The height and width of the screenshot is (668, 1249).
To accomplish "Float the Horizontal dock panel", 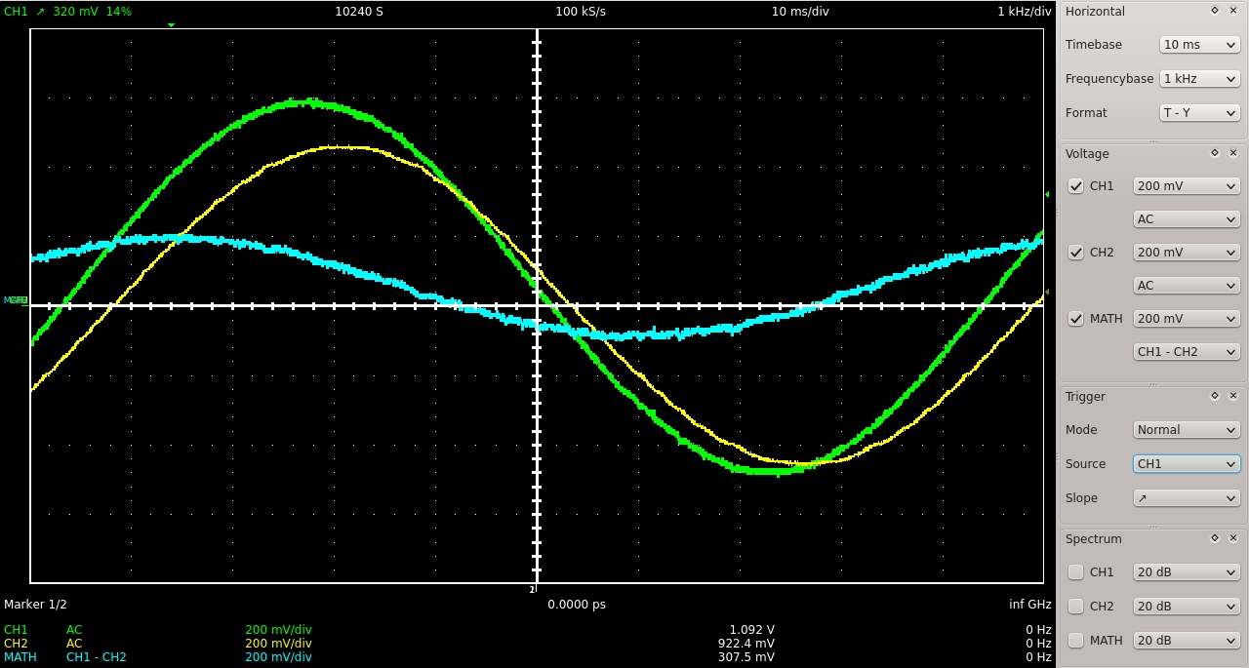I will pos(1215,11).
